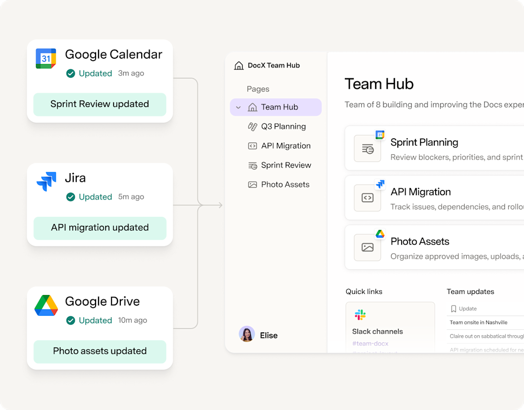Collapse the Team Hub page tree chevron
The height and width of the screenshot is (410, 524).
[238, 108]
